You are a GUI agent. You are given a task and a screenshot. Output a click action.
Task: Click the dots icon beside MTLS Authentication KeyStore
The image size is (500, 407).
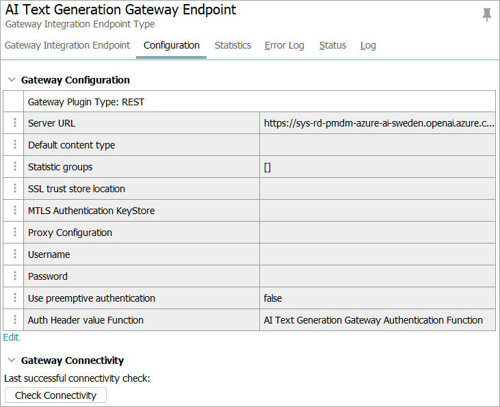click(14, 211)
